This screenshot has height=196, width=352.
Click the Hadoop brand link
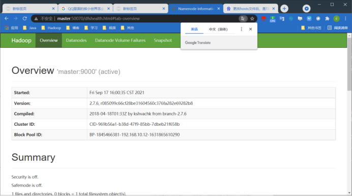[x=21, y=40]
